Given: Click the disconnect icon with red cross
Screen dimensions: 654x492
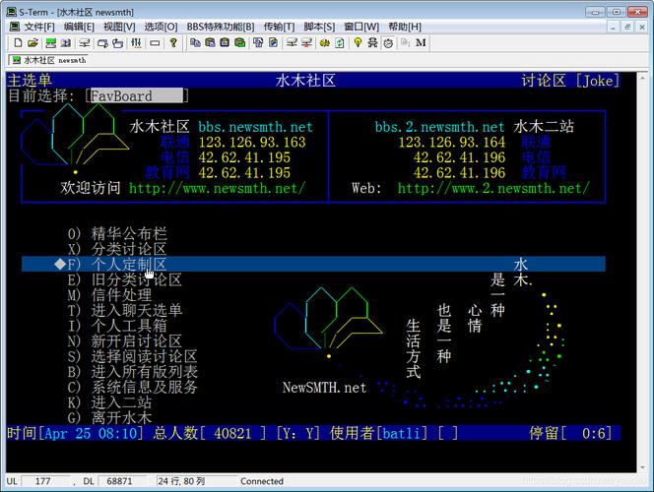Looking at the screenshot, I should [306, 42].
